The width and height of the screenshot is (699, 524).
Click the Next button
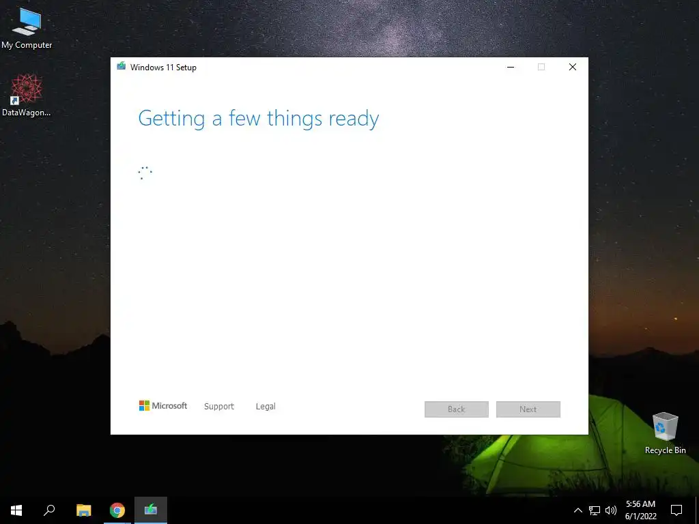pos(528,409)
